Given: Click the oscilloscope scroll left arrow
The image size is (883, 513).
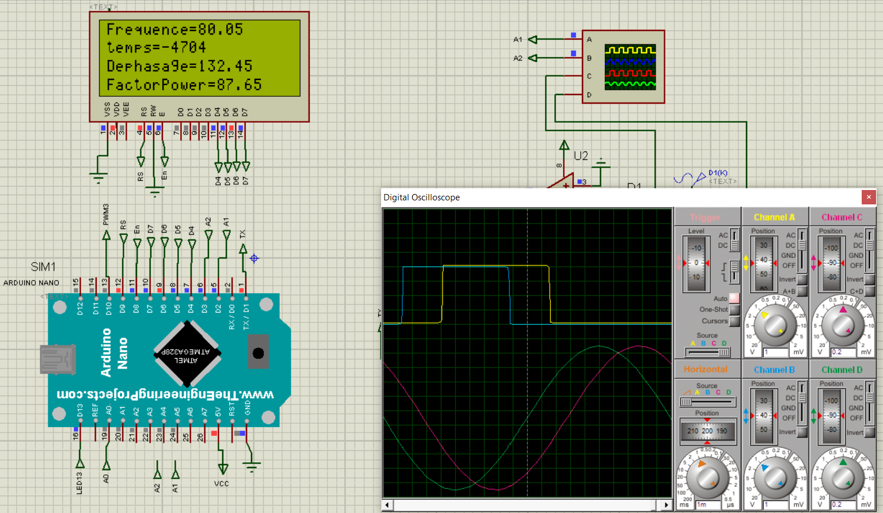Looking at the screenshot, I should [387, 505].
